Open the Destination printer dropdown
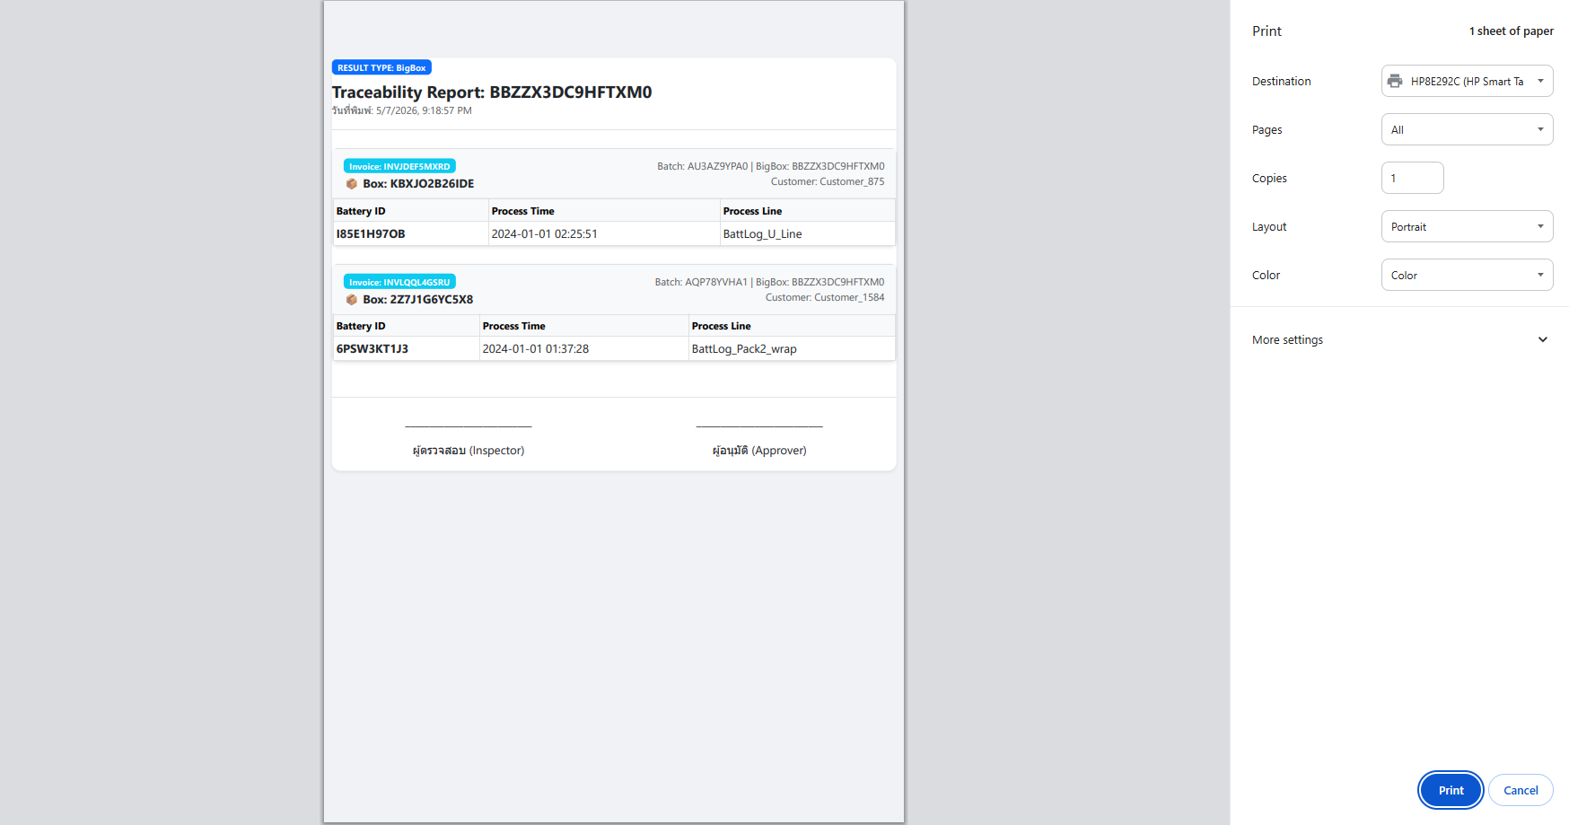Image resolution: width=1569 pixels, height=825 pixels. [x=1467, y=81]
